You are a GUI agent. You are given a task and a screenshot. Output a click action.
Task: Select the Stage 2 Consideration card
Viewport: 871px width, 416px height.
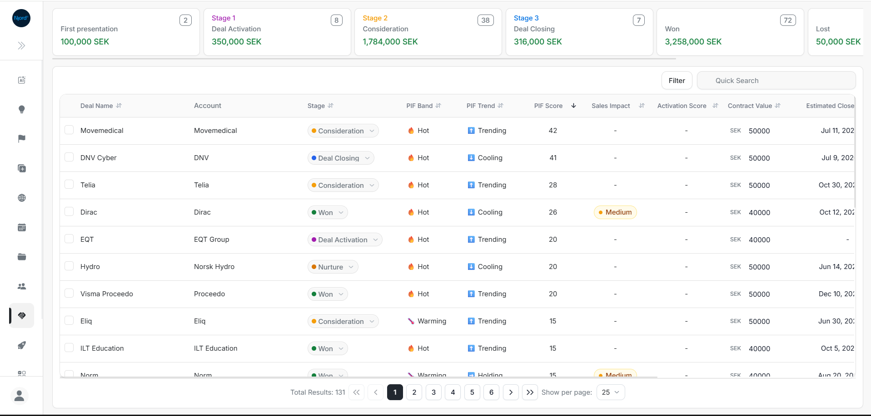pyautogui.click(x=428, y=32)
